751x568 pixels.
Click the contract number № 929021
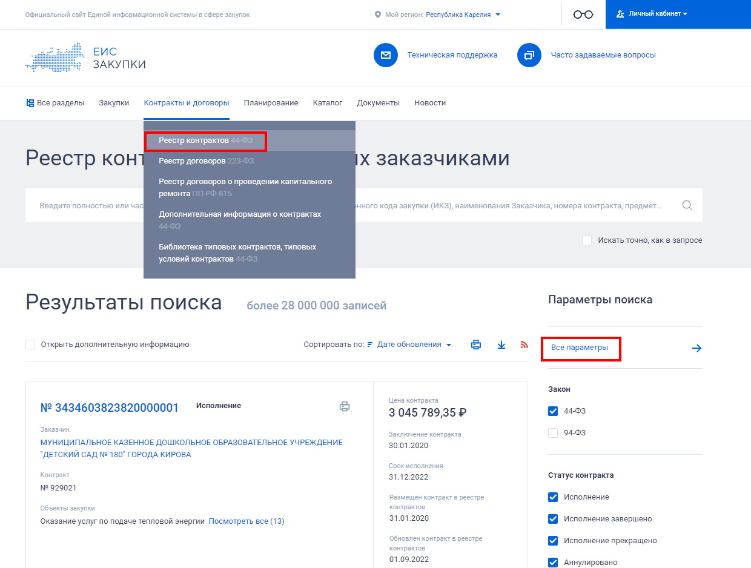point(59,488)
